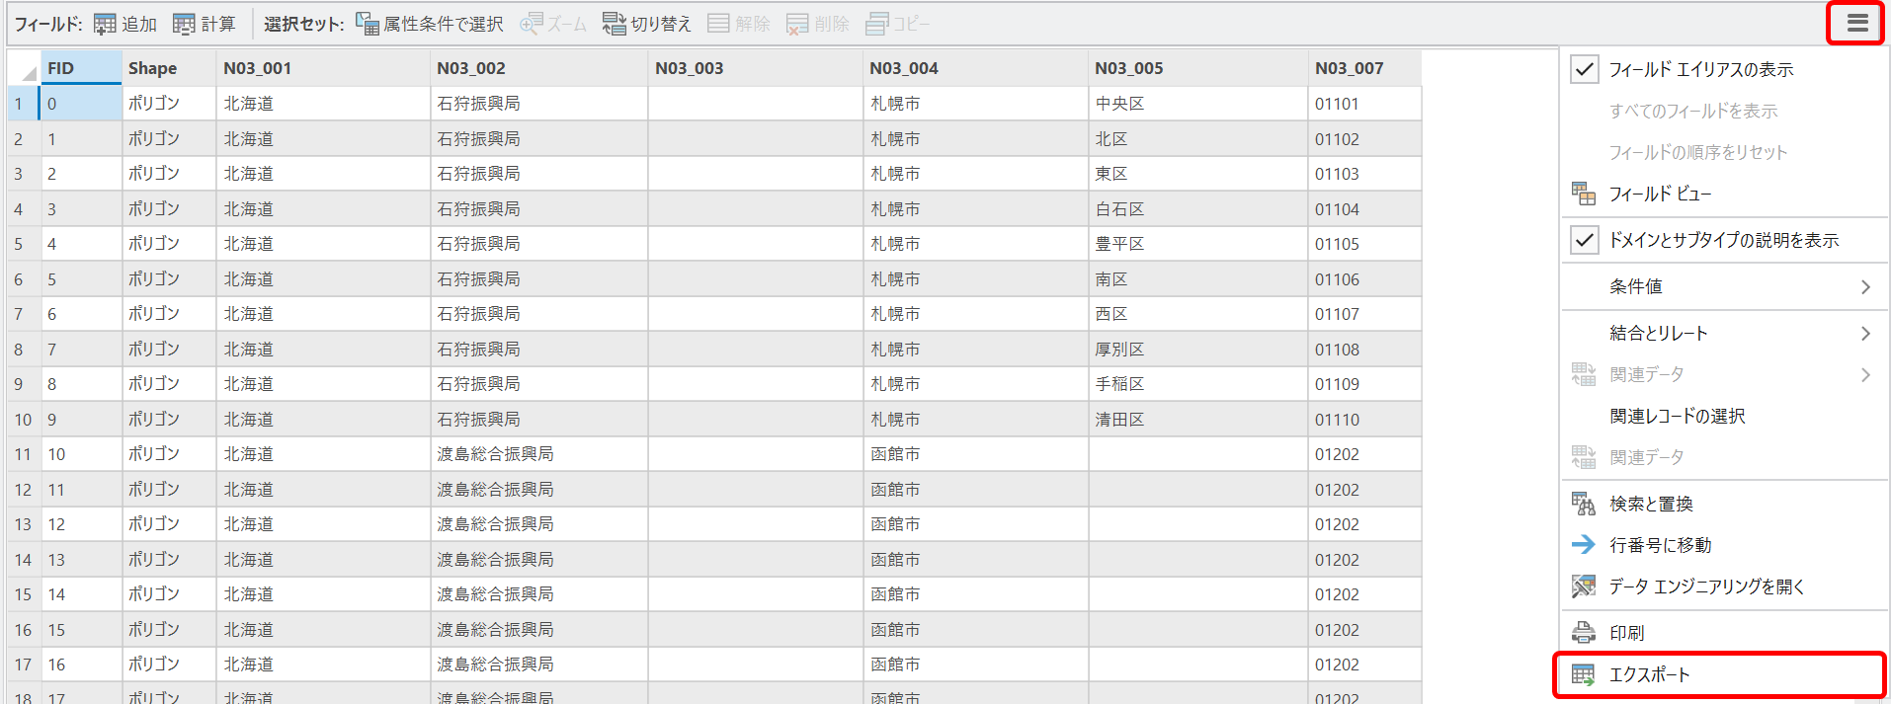Open the hamburger menu button
Viewport: 1891px width, 704px height.
click(x=1856, y=23)
